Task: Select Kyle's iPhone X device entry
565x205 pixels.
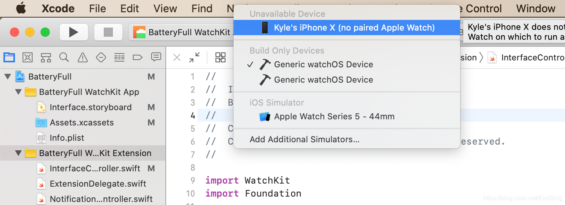Action: [x=346, y=28]
